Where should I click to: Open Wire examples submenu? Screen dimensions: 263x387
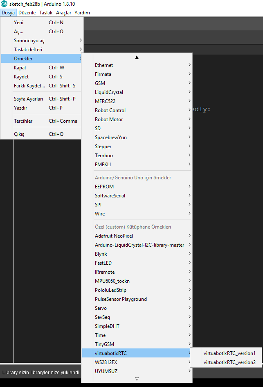137,214
